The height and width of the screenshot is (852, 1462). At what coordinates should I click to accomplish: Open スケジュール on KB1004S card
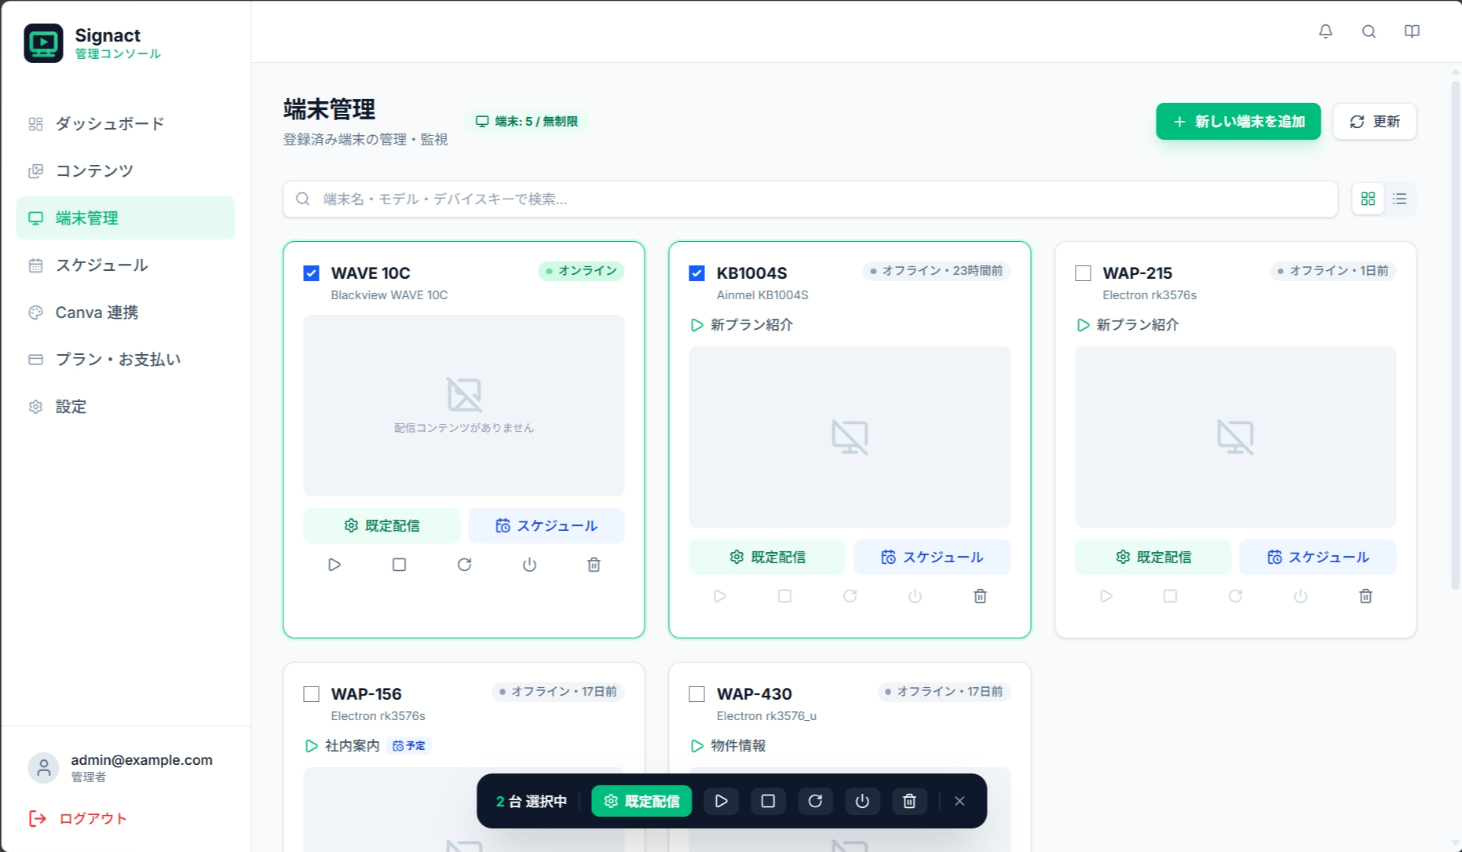932,557
